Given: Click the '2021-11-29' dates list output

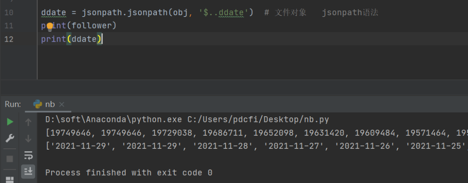Looking at the screenshot, I should click(257, 146).
